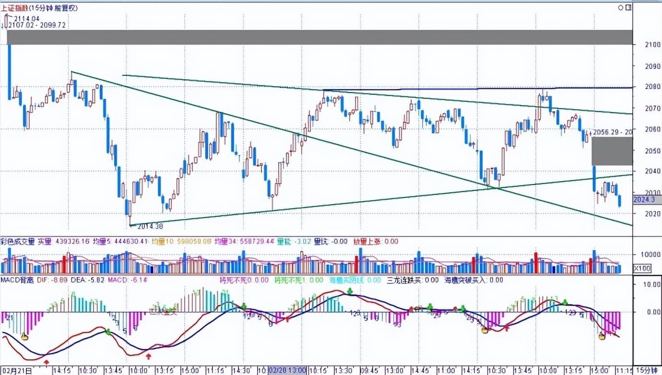662x375 pixels.
Task: Select the gray gap box labeled 2056.29
Action: pyautogui.click(x=612, y=151)
